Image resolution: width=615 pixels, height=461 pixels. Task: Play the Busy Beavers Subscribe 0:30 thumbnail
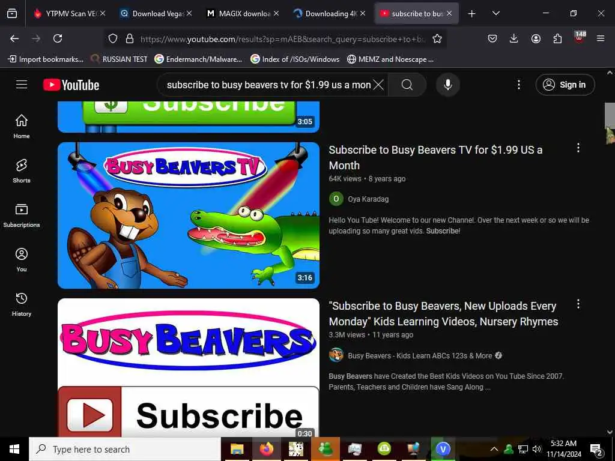188,368
